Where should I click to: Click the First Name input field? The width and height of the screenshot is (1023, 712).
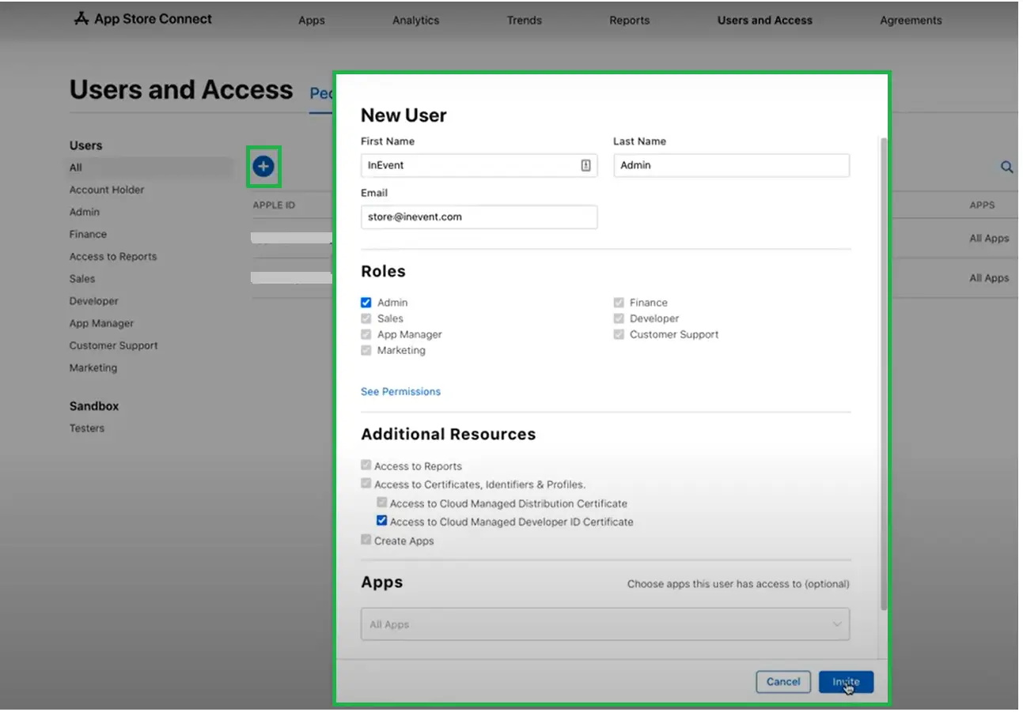(479, 165)
